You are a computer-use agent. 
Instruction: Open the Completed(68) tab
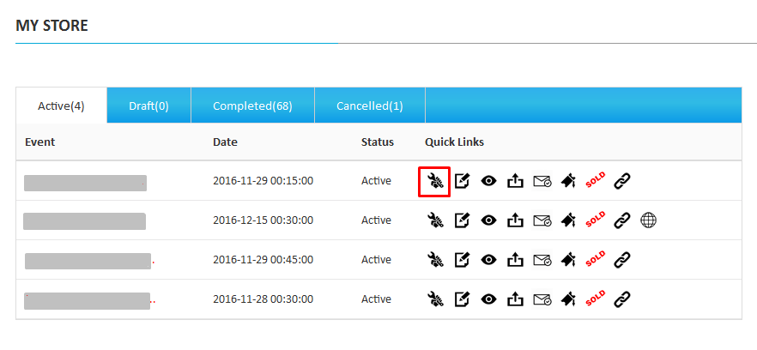coord(252,106)
